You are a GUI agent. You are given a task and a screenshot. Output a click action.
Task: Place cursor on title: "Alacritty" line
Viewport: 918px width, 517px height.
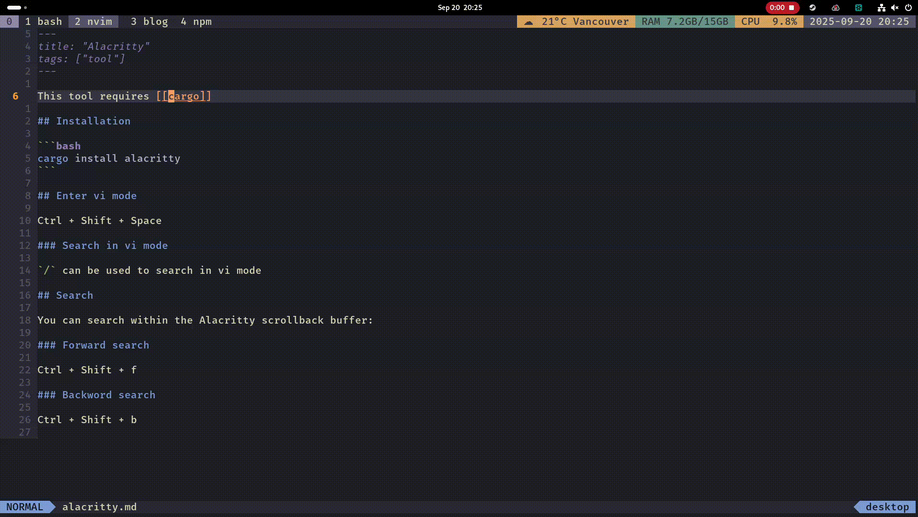[x=93, y=46]
